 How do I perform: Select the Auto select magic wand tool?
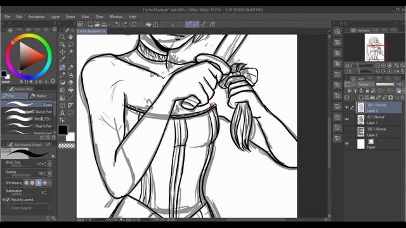pyautogui.click(x=70, y=52)
